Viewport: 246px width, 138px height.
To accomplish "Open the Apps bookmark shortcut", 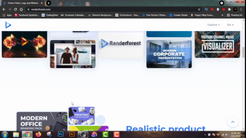I will click(7, 15).
